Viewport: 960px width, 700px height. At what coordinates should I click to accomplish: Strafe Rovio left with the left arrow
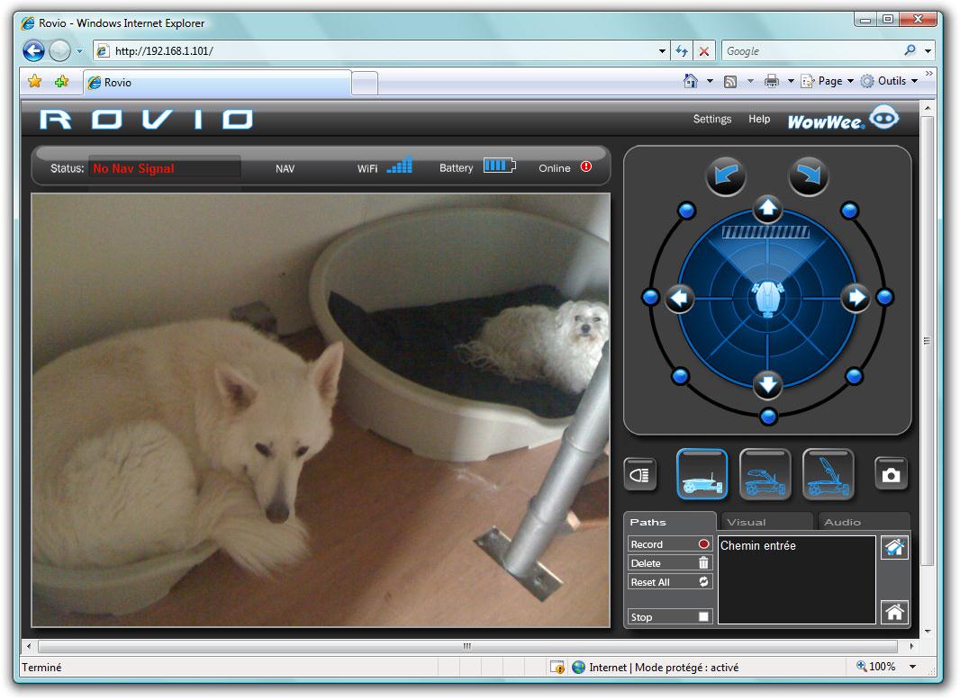679,298
